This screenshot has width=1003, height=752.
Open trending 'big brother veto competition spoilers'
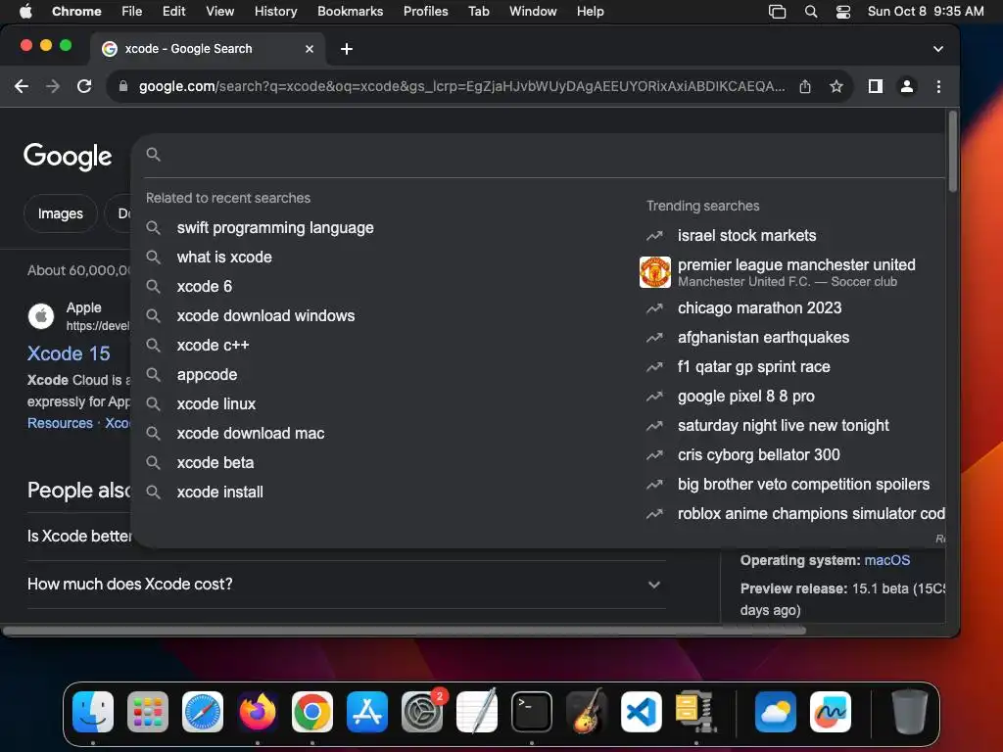click(803, 485)
